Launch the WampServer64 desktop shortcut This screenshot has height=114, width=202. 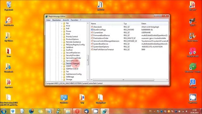click(193, 53)
